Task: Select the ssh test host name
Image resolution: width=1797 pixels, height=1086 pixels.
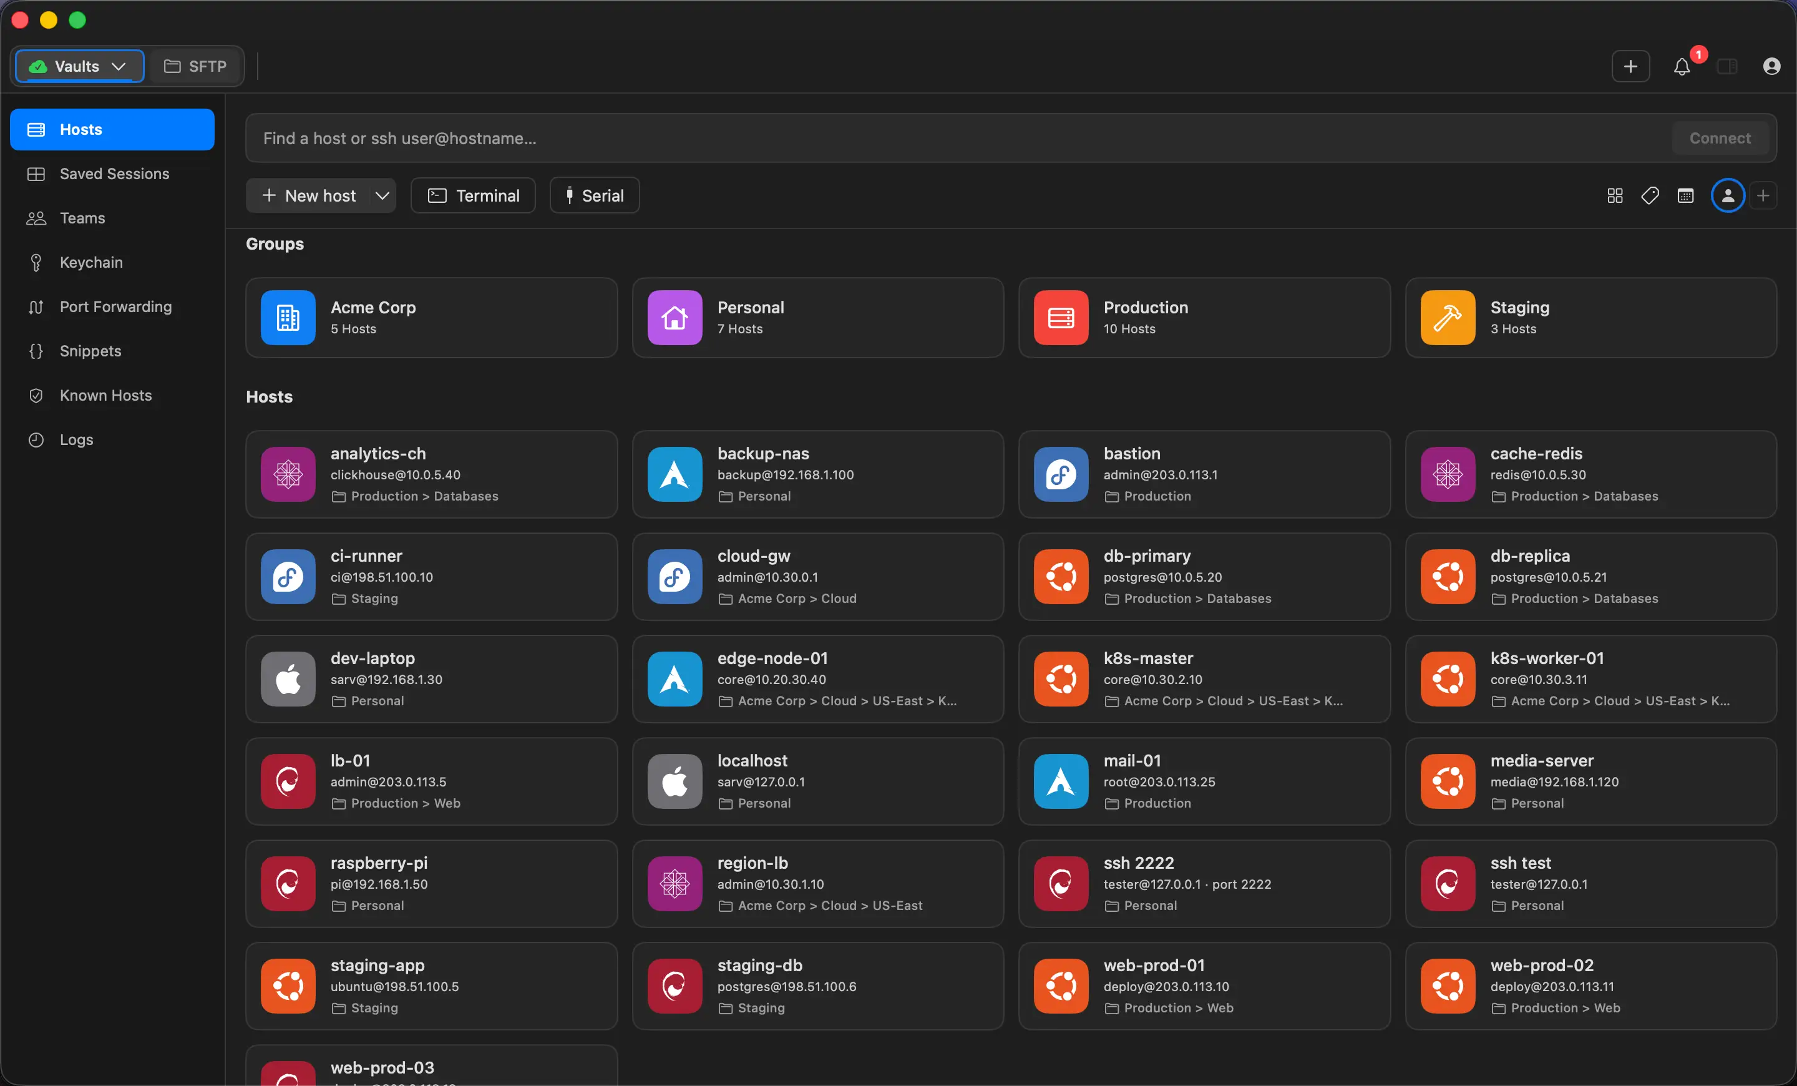Action: [x=1520, y=863]
